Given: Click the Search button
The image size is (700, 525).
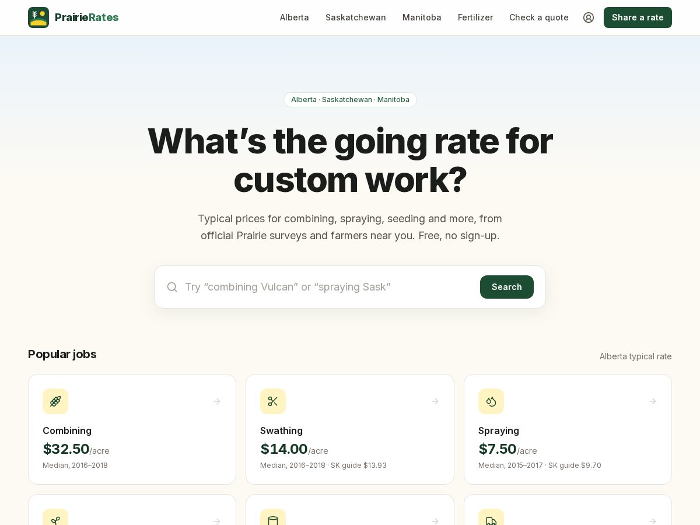Looking at the screenshot, I should tap(507, 287).
